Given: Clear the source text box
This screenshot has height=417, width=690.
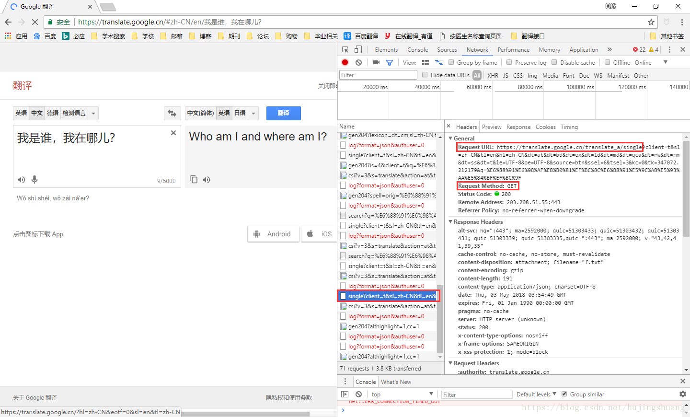Looking at the screenshot, I should [173, 133].
